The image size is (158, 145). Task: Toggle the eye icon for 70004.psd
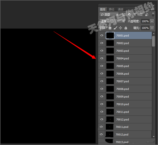click(x=102, y=58)
